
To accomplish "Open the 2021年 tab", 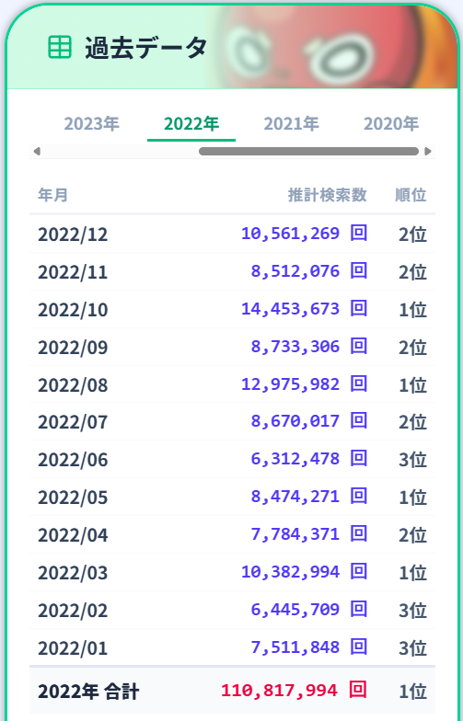I will point(291,123).
